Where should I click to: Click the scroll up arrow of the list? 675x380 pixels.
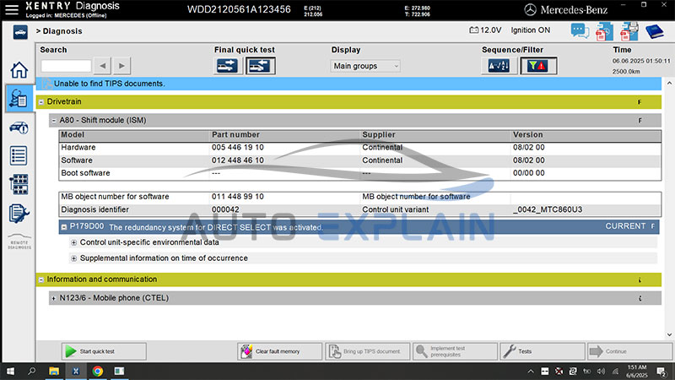[669, 83]
